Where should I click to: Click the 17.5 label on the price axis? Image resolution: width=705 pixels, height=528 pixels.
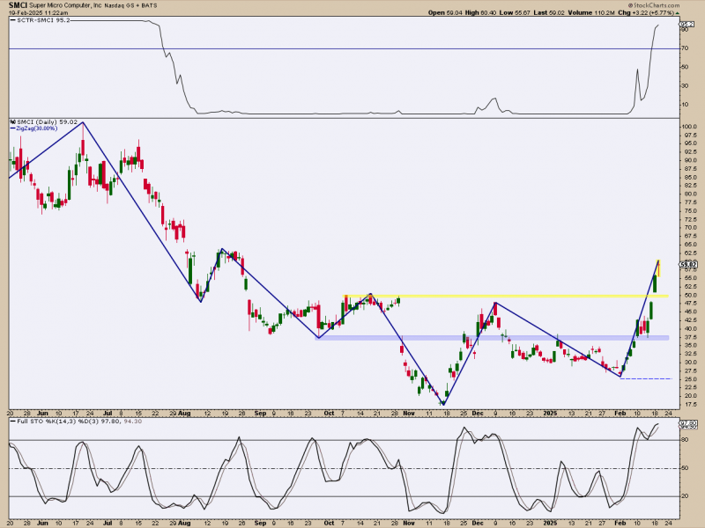pyautogui.click(x=689, y=404)
